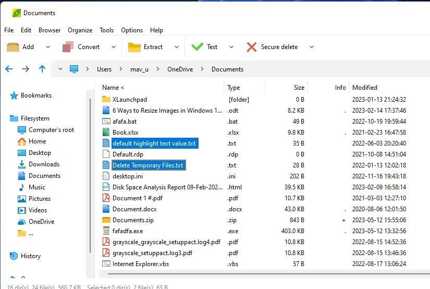Click the fafadfa.exe file icon
The height and width of the screenshot is (289, 430).
[x=106, y=231]
